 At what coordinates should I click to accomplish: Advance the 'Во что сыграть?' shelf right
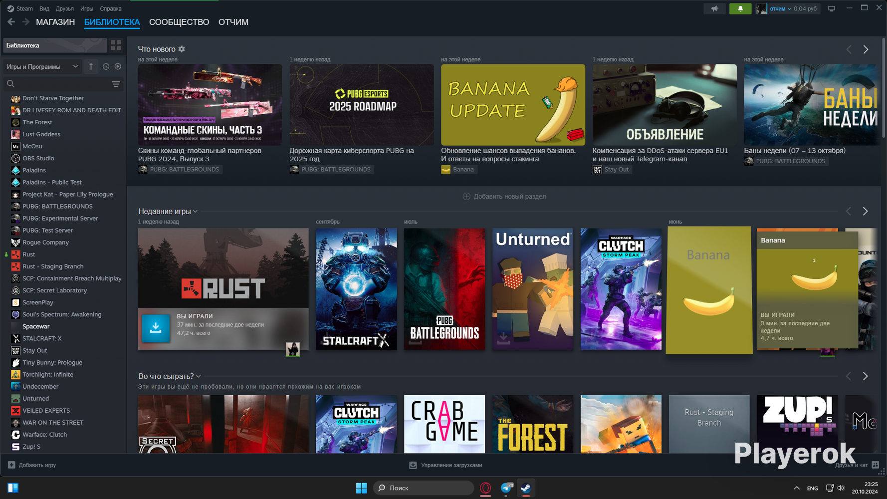tap(865, 376)
